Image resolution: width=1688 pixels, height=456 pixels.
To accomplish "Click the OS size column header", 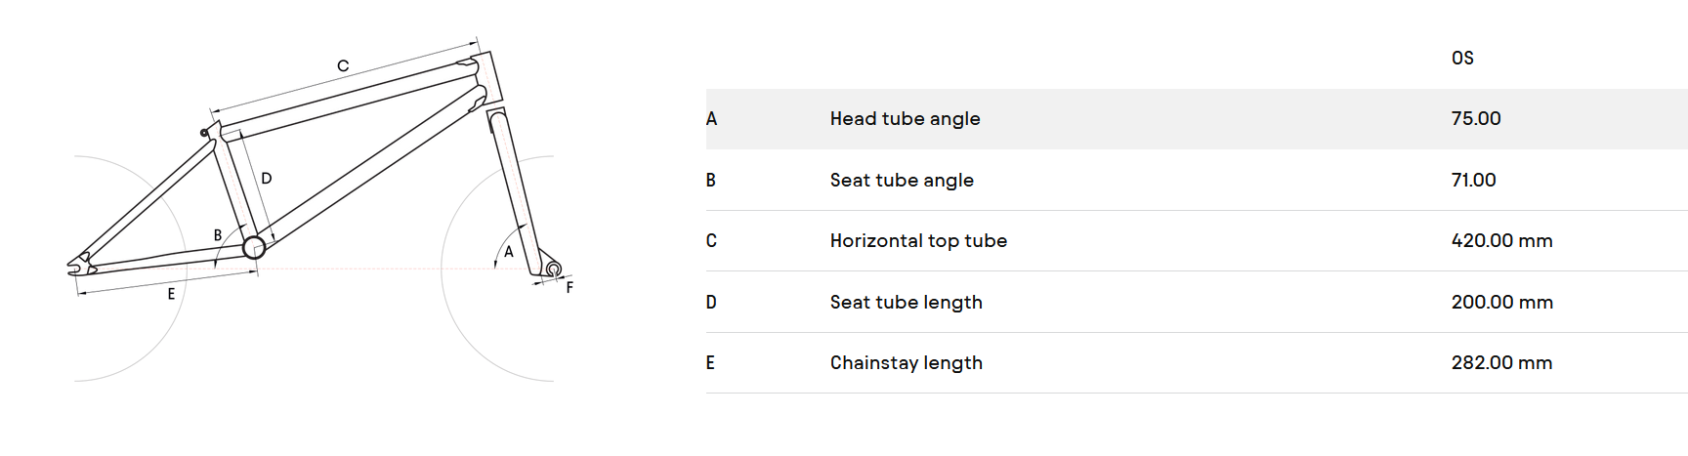I will (1462, 59).
